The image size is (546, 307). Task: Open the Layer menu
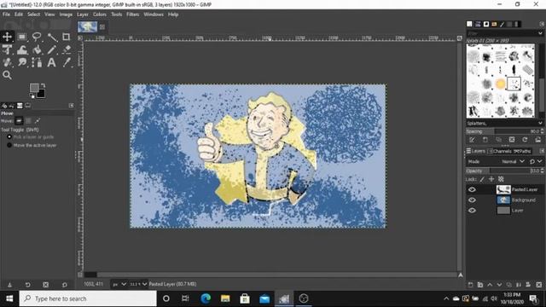tap(83, 14)
